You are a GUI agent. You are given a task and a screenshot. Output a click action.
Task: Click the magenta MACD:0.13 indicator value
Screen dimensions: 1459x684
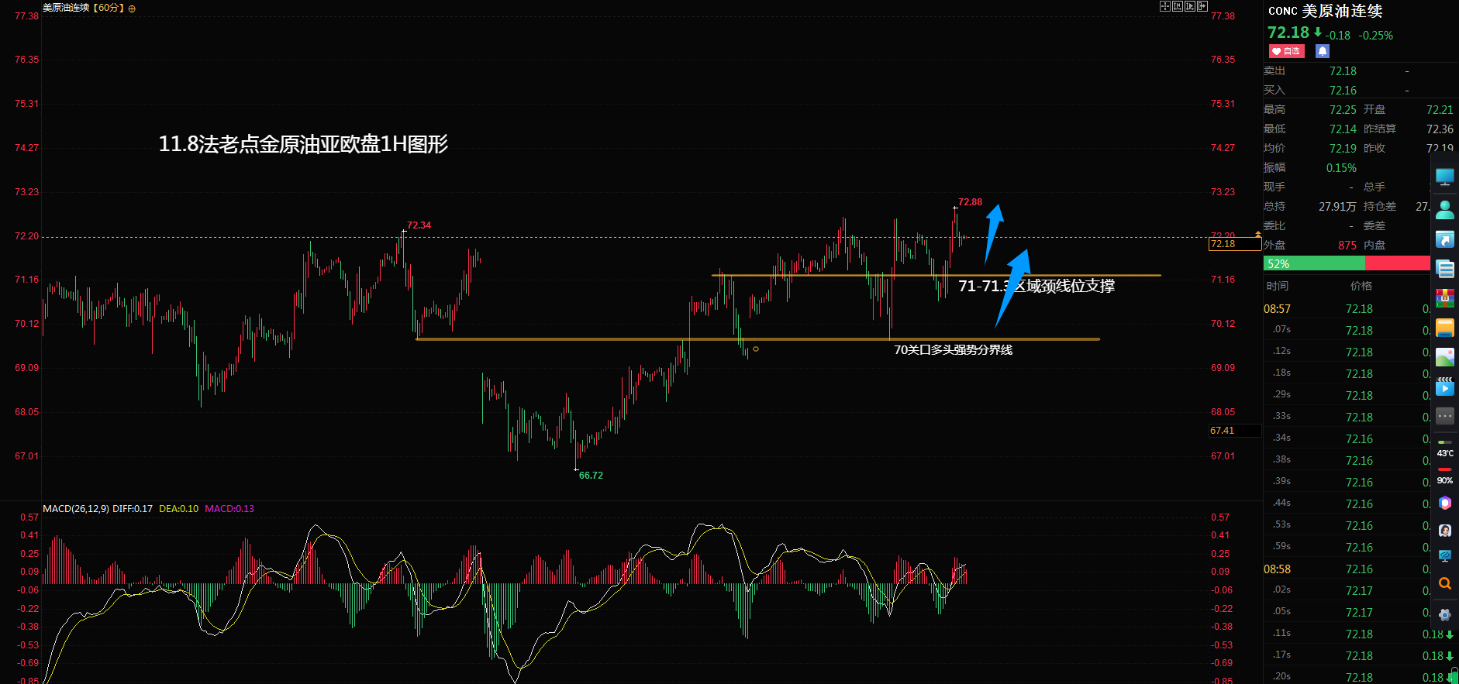[229, 509]
